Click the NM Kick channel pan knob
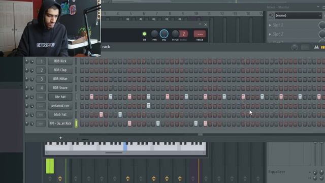This screenshot has width=325, height=183. coord(27,124)
